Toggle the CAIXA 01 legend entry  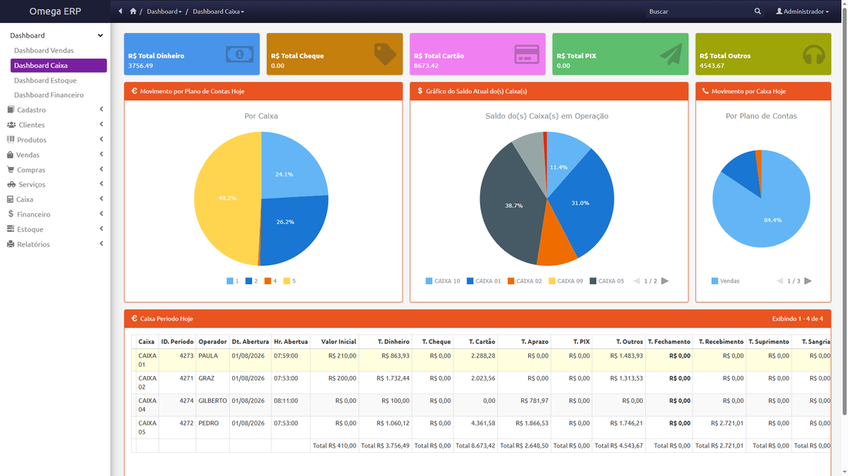tap(483, 281)
